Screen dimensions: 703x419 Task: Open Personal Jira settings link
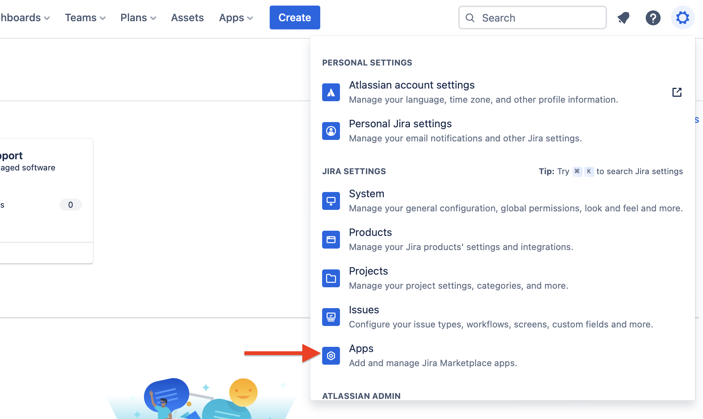tap(400, 124)
